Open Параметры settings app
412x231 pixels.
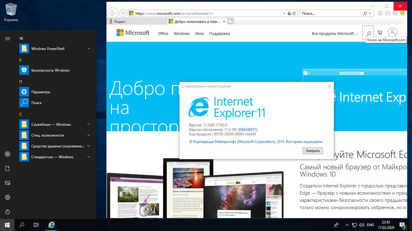[55, 92]
